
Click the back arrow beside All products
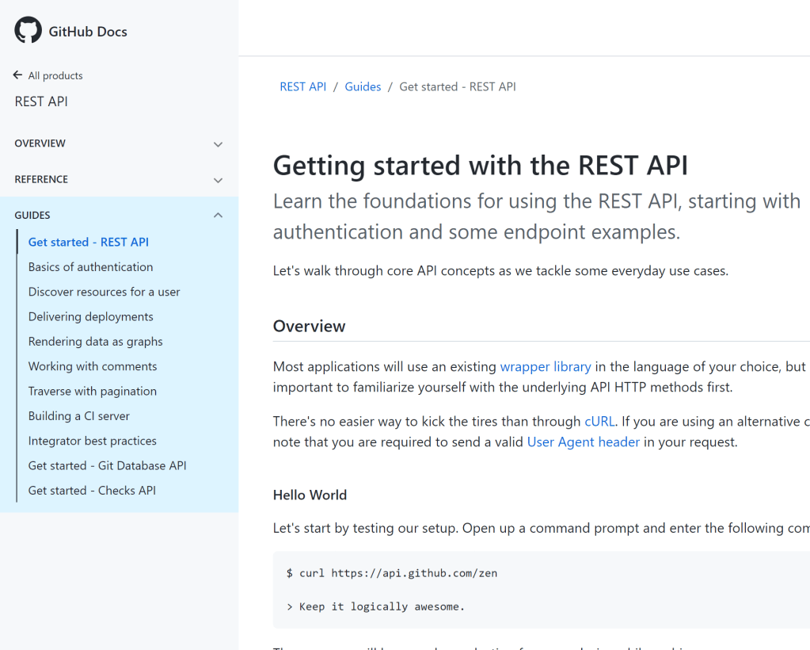[x=18, y=75]
